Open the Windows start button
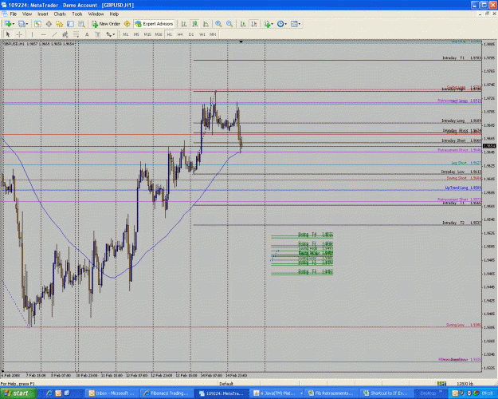The width and height of the screenshot is (498, 399). (x=18, y=393)
